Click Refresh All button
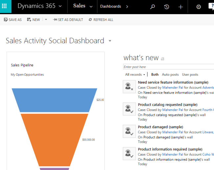This screenshot has width=214, height=170. click(x=101, y=20)
